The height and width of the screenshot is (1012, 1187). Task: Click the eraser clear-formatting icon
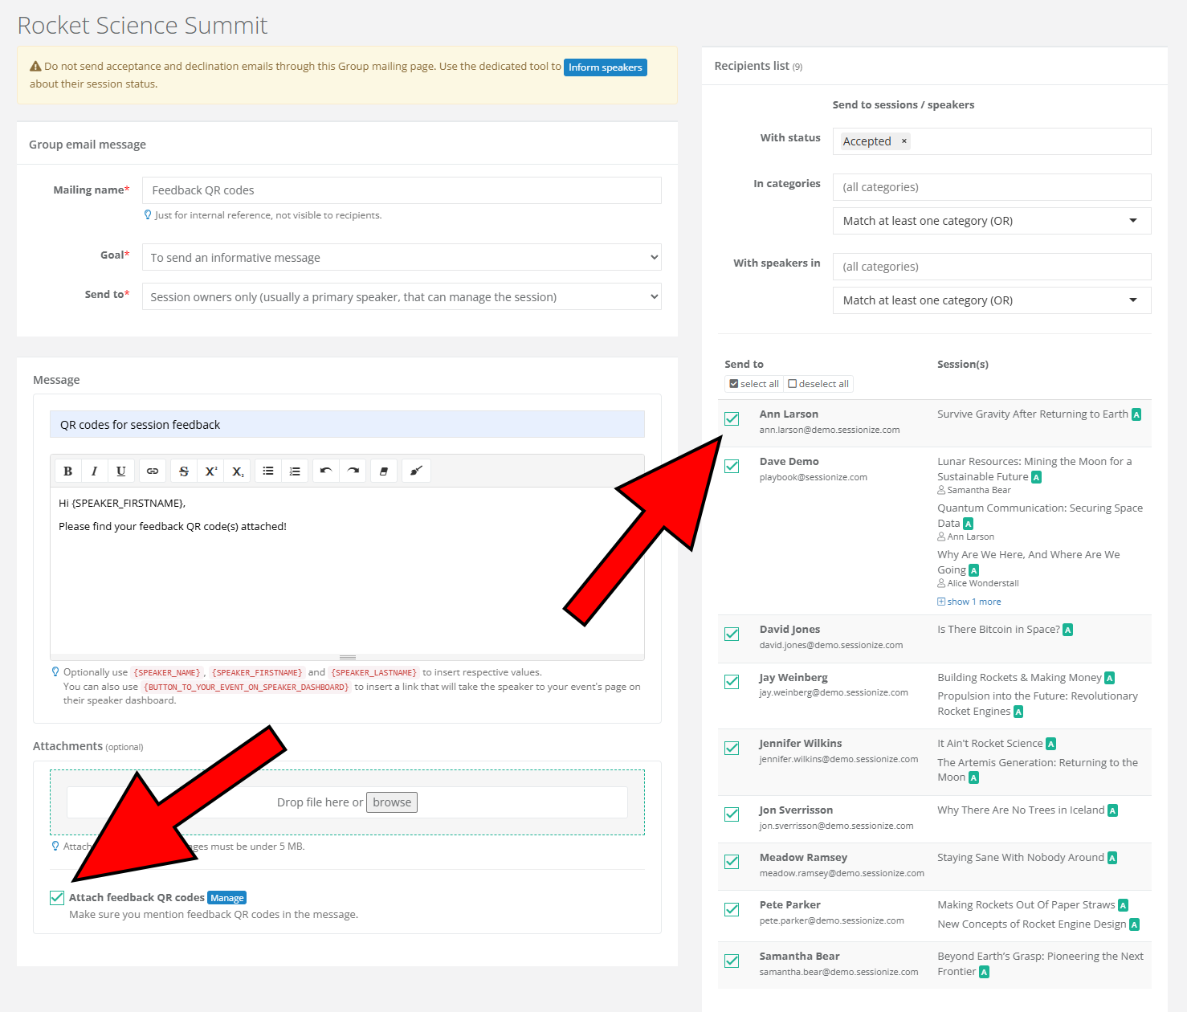[x=384, y=471]
